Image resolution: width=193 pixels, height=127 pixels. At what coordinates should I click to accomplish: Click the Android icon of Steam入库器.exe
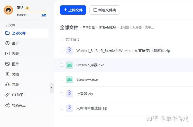pyautogui.click(x=70, y=65)
